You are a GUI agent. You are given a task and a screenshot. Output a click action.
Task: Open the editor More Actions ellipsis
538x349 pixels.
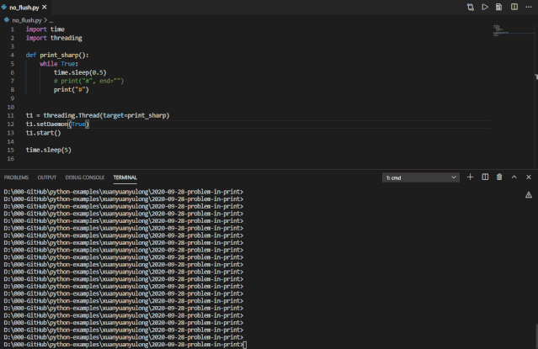pos(528,7)
